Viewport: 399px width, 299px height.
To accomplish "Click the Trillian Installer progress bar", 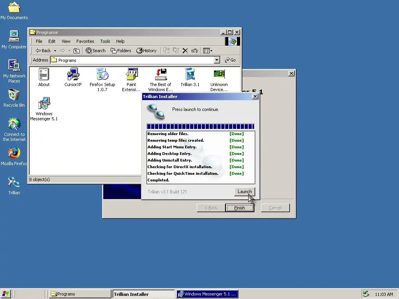I will [x=201, y=127].
